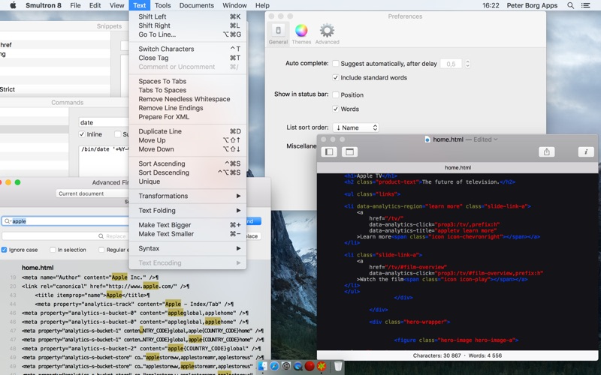Enable the In selection checkbox
This screenshot has height=375, width=601.
click(x=53, y=250)
